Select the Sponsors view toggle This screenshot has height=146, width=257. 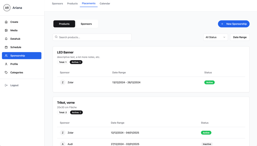(86, 24)
